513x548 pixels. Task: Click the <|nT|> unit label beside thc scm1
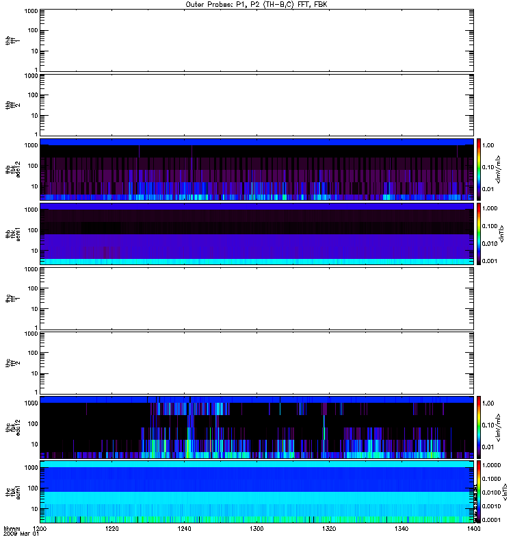pos(503,492)
